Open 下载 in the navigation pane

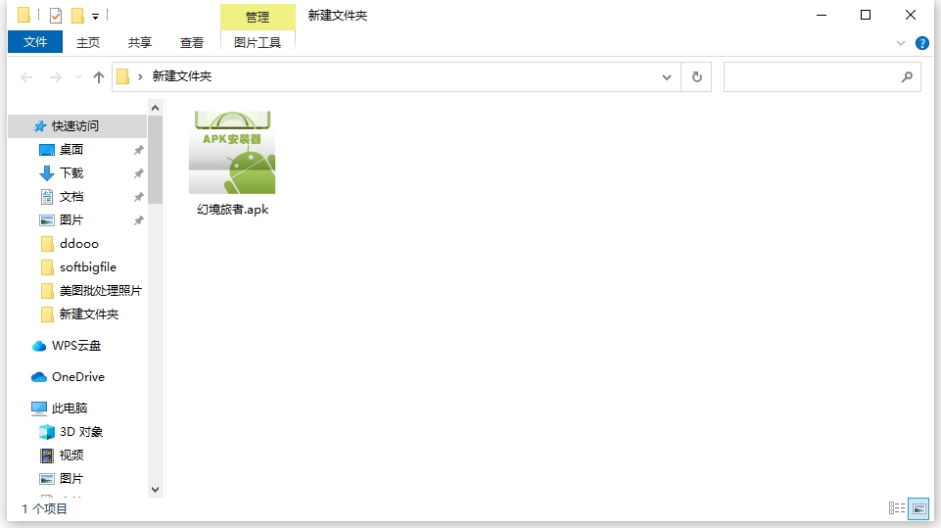[71, 173]
